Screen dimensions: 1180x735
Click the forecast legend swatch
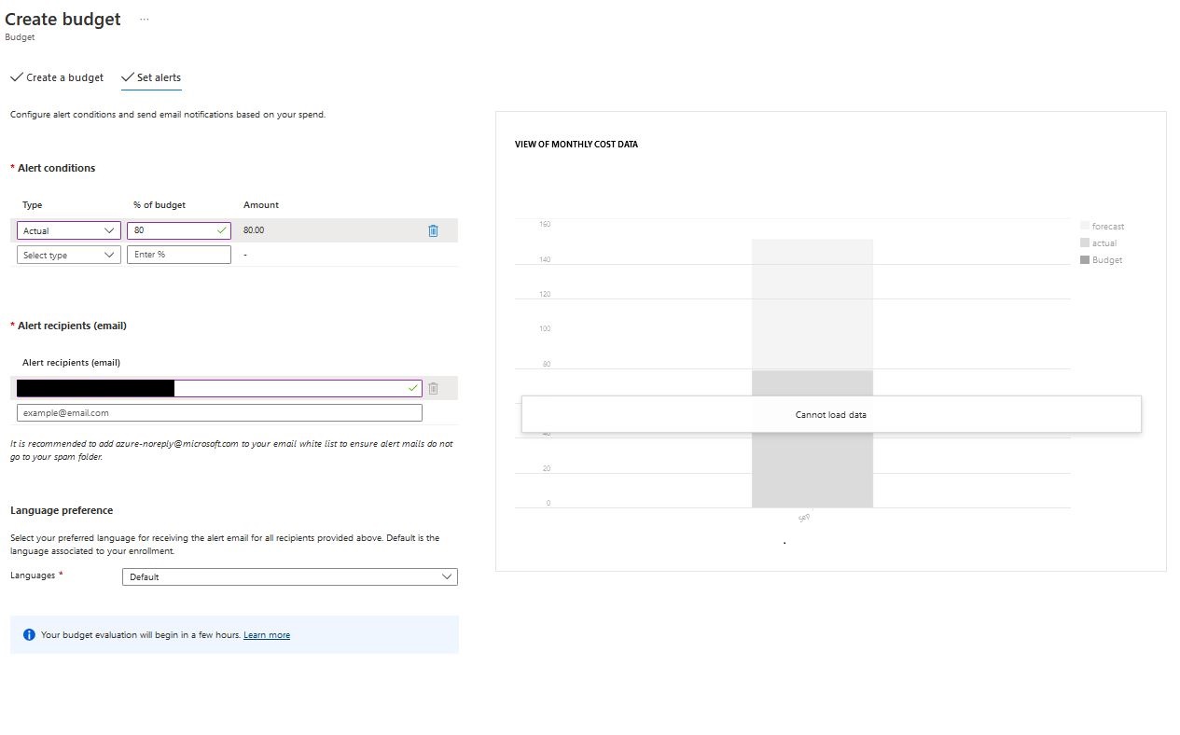point(1085,226)
